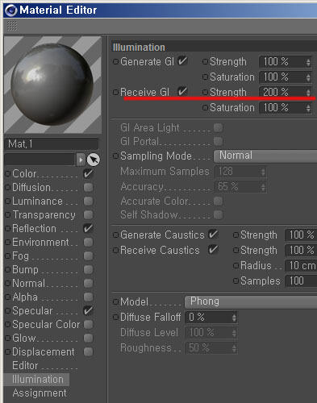Select the Illumination channel in the list
Screen dimensions: 317x403
pos(37,380)
